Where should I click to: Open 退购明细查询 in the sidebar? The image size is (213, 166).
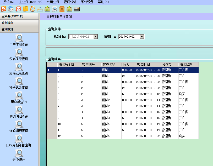pos(19,112)
